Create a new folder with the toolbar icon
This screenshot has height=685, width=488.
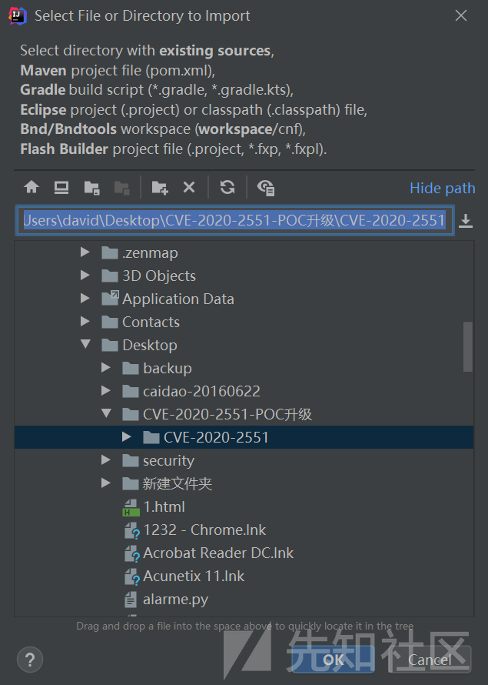pos(160,188)
